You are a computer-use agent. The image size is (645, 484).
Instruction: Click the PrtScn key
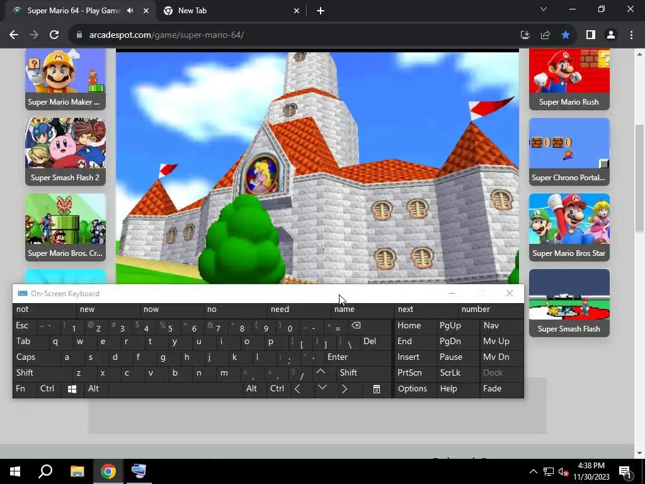coord(415,373)
